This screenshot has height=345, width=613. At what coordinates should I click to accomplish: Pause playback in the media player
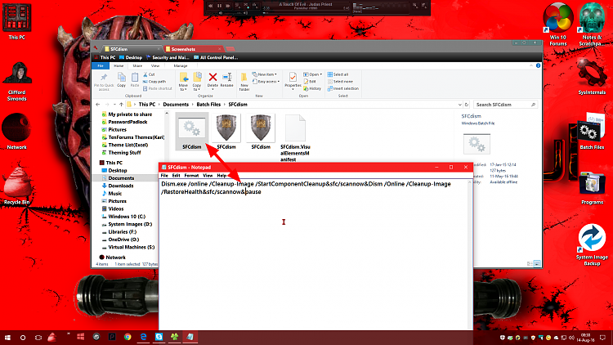[x=219, y=6]
